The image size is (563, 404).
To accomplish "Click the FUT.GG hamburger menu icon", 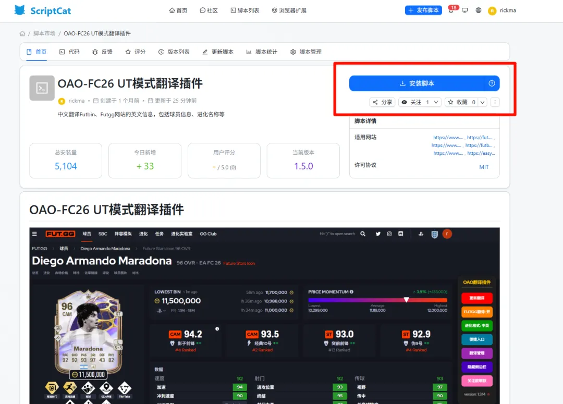I will click(x=34, y=234).
